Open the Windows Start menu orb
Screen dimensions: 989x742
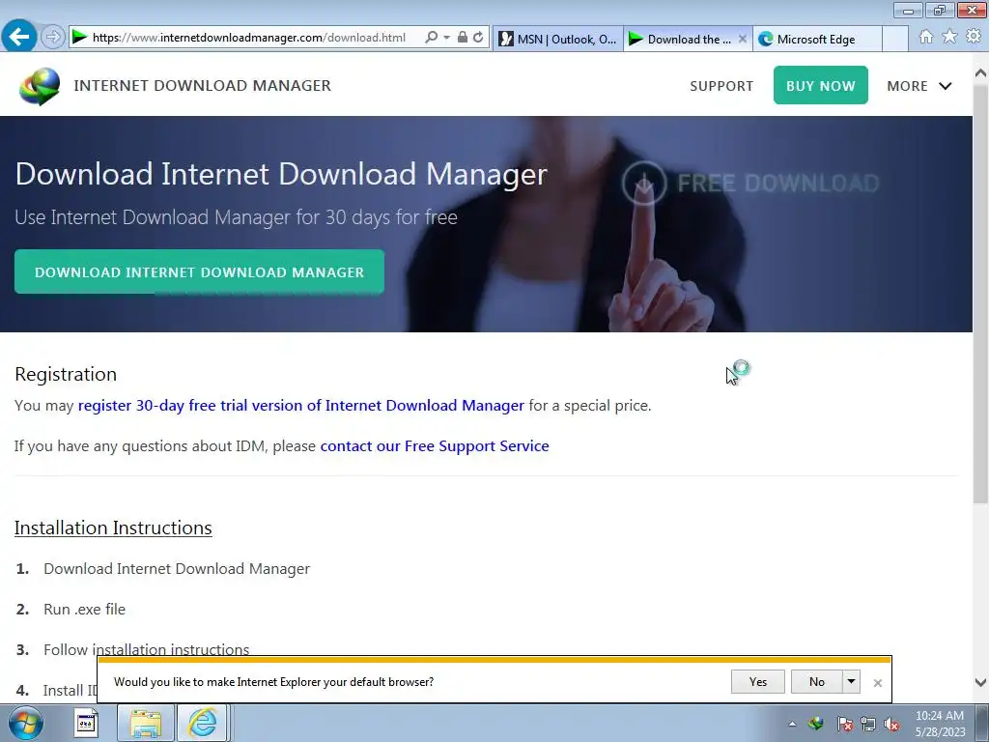pyautogui.click(x=25, y=723)
